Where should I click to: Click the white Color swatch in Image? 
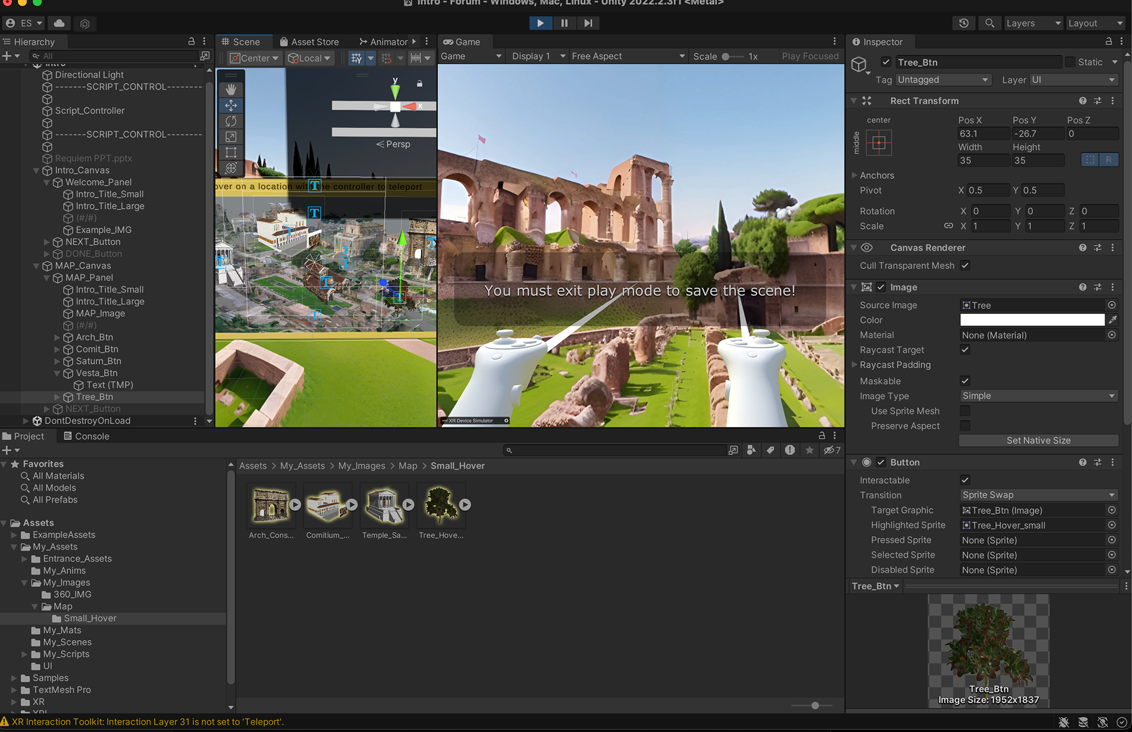(x=1032, y=320)
